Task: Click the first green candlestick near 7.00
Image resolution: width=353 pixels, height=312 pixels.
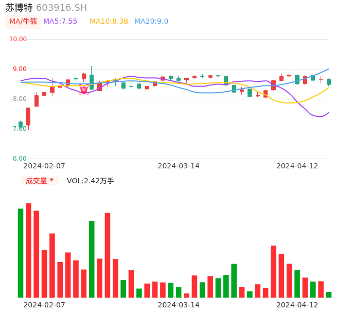Action: pyautogui.click(x=21, y=125)
